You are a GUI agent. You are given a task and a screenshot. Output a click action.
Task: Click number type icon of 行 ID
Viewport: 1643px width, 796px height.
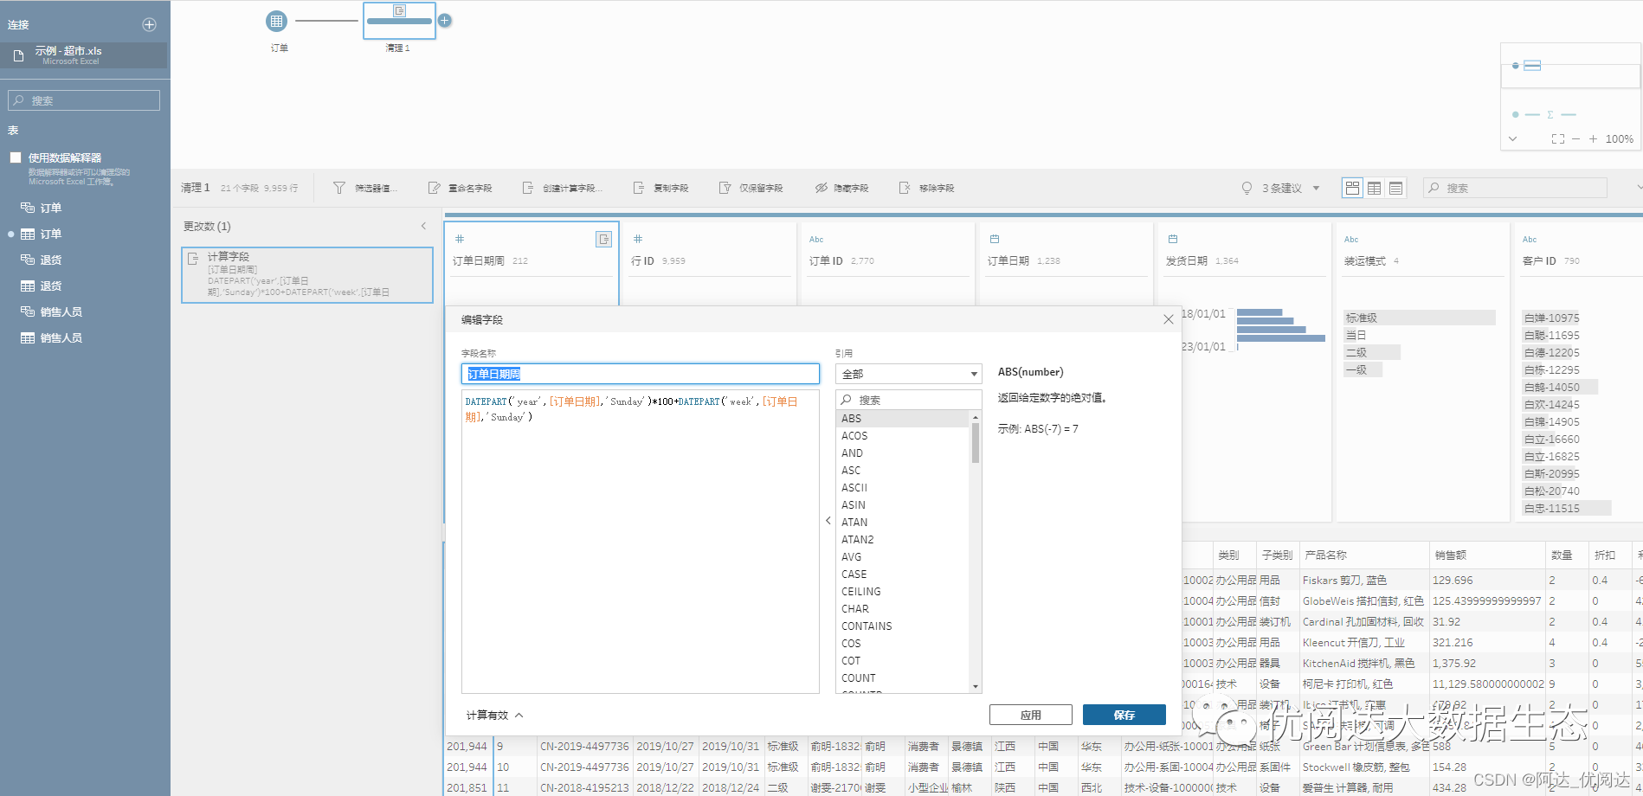click(x=637, y=239)
